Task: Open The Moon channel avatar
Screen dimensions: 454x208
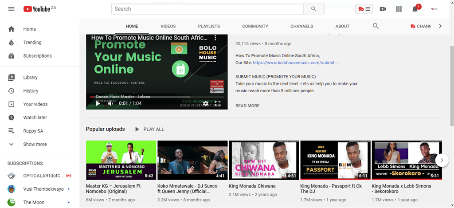Action: pos(11,202)
